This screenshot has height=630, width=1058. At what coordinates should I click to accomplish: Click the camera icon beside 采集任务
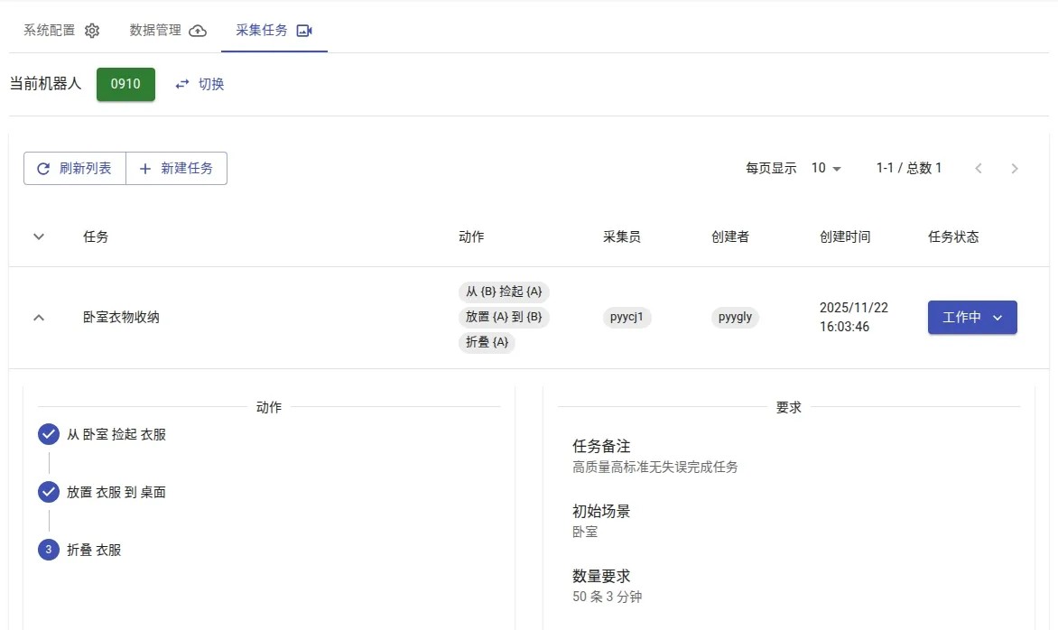click(x=304, y=31)
